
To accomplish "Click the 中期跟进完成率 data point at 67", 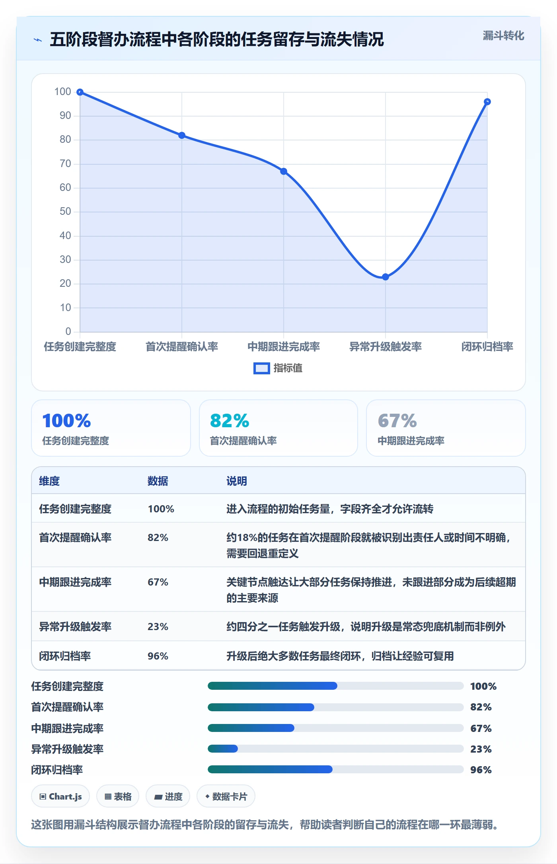I will [x=284, y=171].
